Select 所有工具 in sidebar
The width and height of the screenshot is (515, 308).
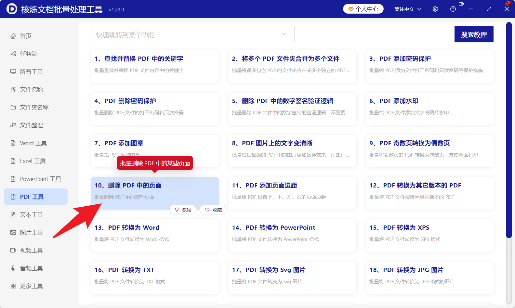[x=36, y=71]
